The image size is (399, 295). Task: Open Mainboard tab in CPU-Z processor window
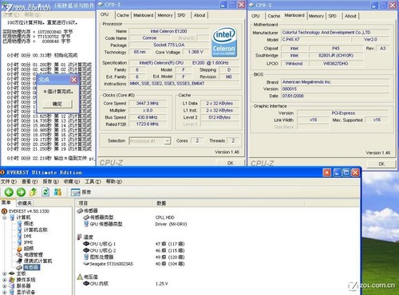(144, 15)
